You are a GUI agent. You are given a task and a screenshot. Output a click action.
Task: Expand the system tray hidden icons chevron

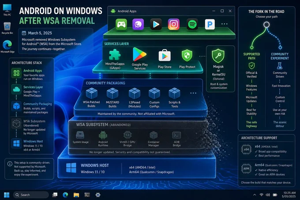point(255,195)
